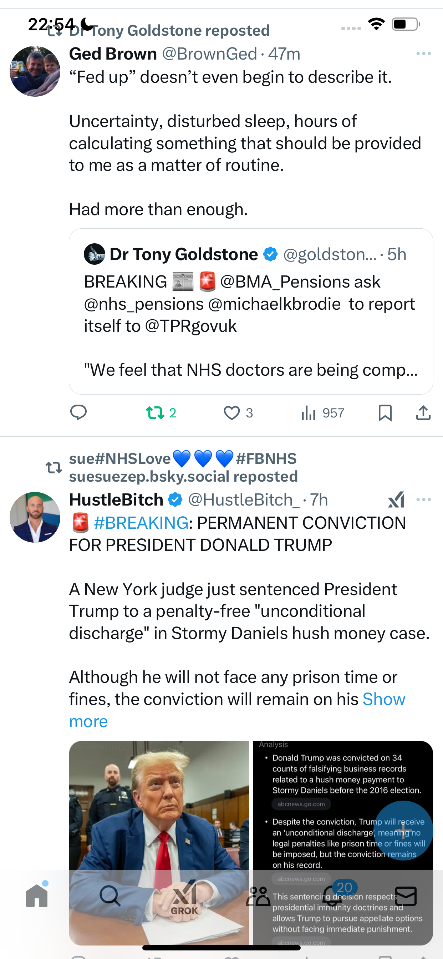
Task: Like Ged Brown's tweet
Action: point(238,413)
